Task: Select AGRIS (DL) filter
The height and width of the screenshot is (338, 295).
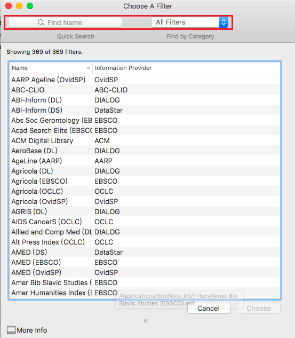Action: (x=145, y=211)
